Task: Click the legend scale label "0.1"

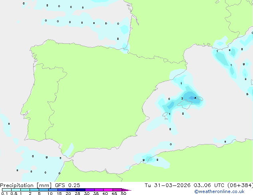Action: (x=4, y=193)
